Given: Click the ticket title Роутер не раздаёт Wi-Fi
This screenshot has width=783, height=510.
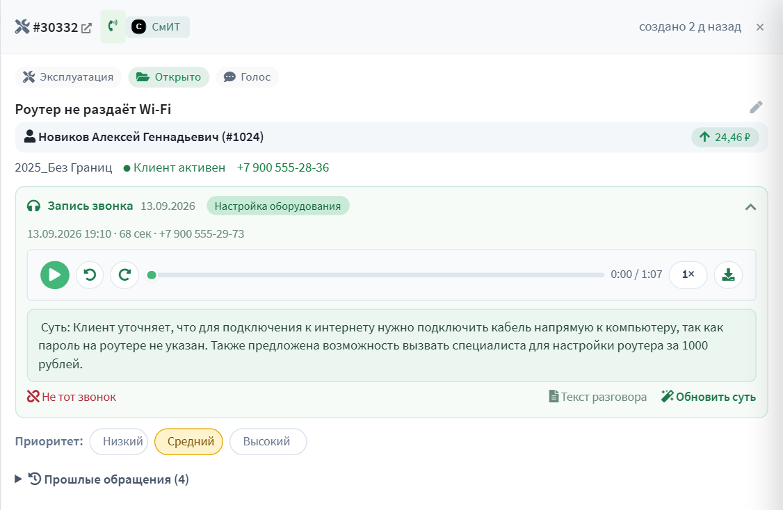Looking at the screenshot, I should tap(93, 109).
